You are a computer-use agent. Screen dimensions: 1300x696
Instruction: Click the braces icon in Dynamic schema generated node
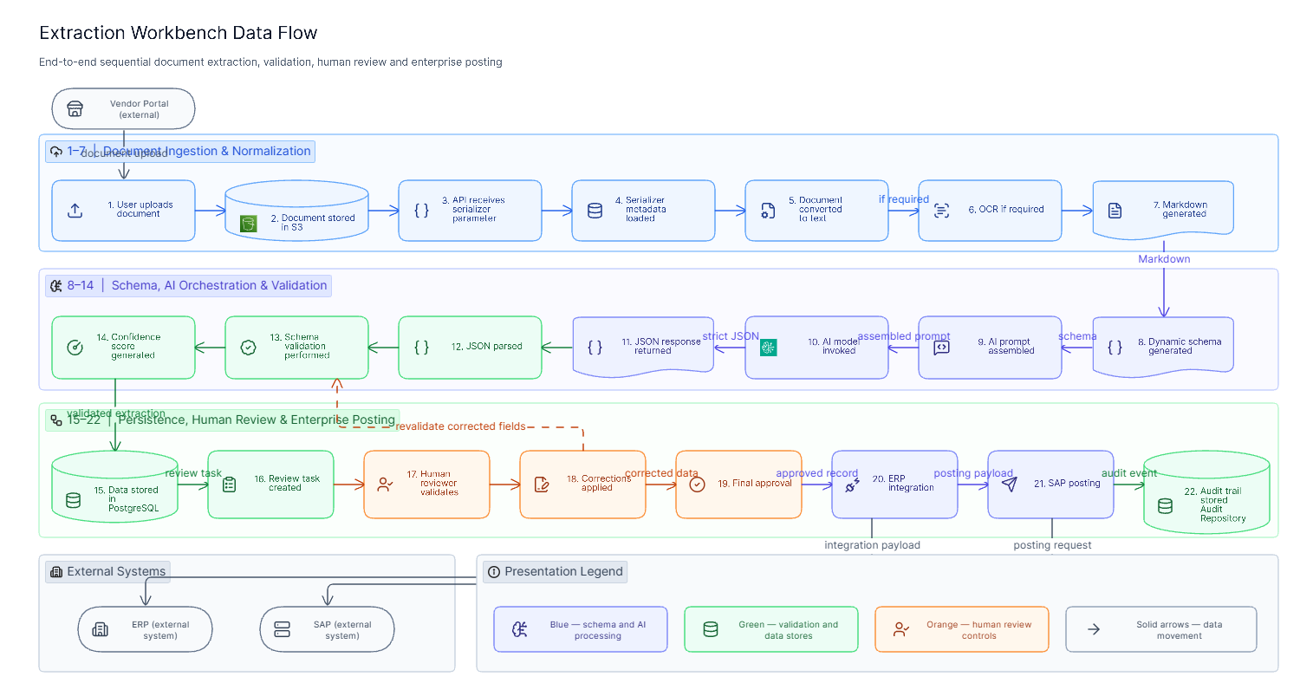(1115, 347)
